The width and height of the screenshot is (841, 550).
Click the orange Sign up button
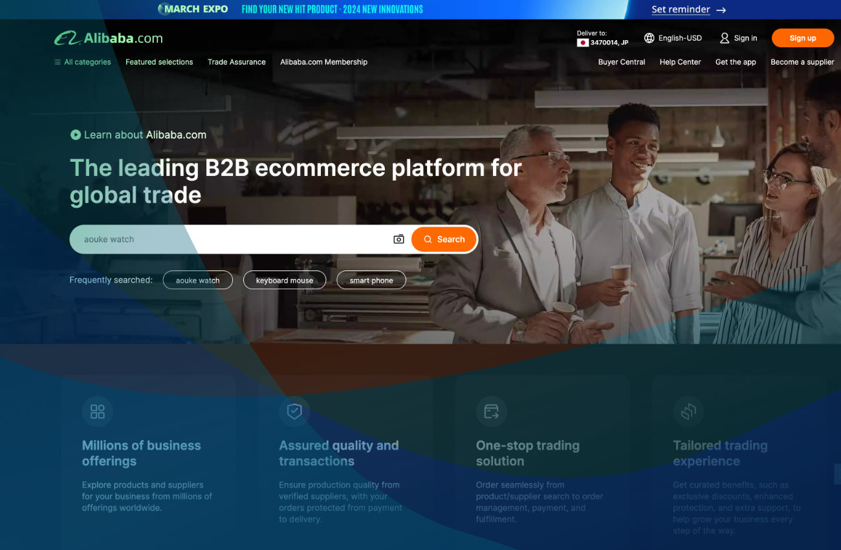(x=802, y=38)
